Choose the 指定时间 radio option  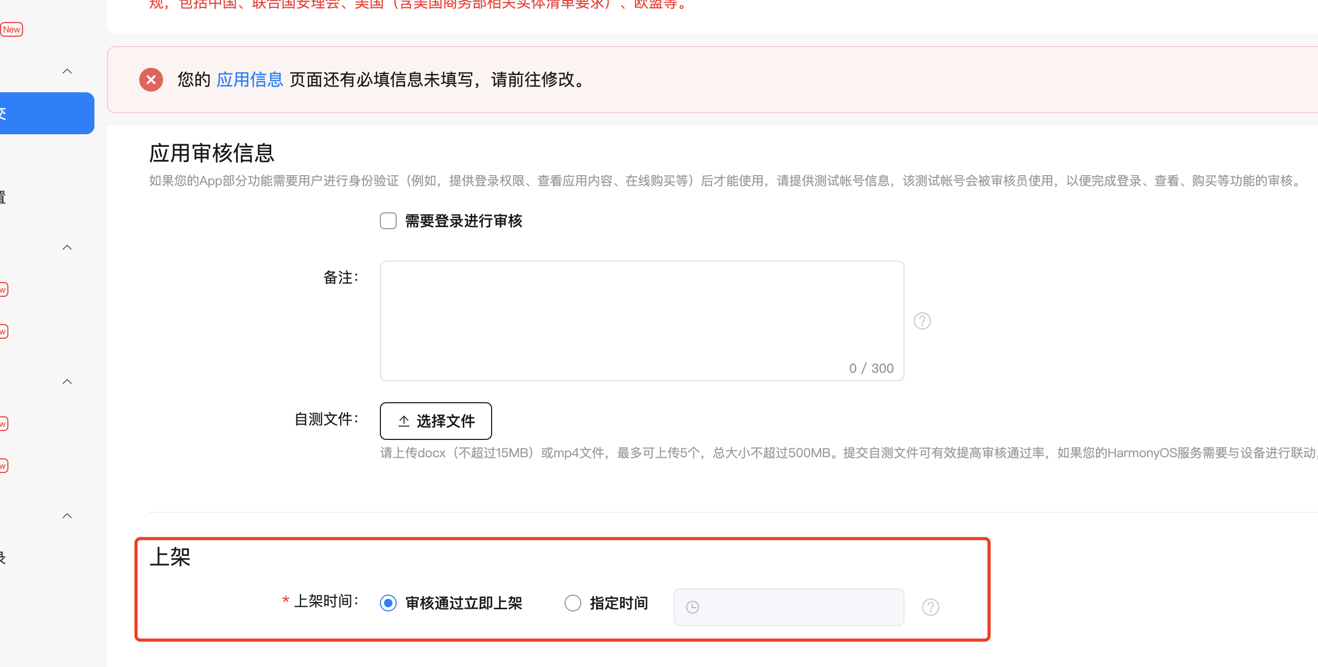click(x=573, y=603)
